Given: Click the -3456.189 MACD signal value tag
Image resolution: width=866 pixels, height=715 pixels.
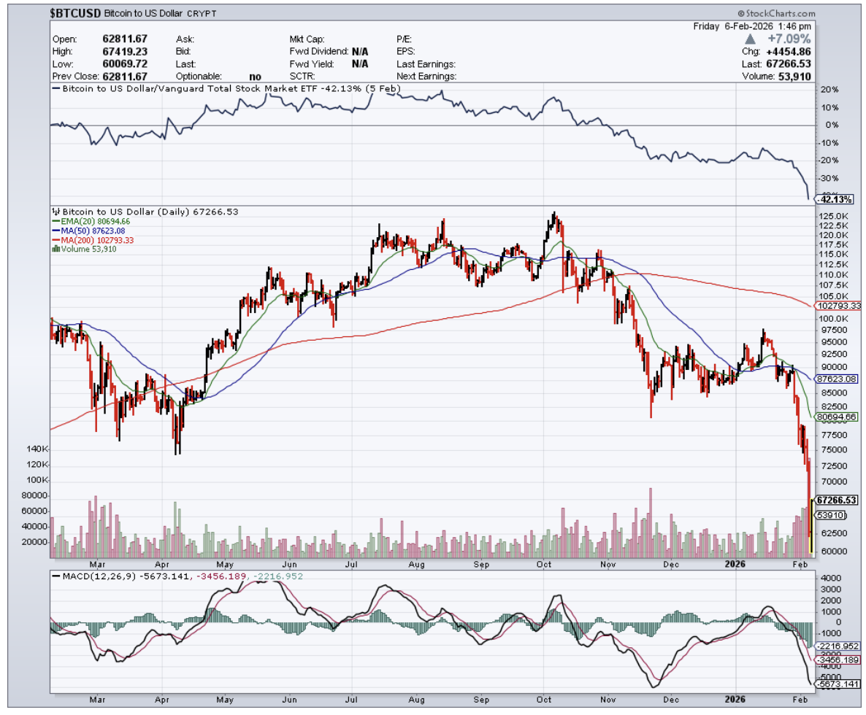Looking at the screenshot, I should click(837, 660).
